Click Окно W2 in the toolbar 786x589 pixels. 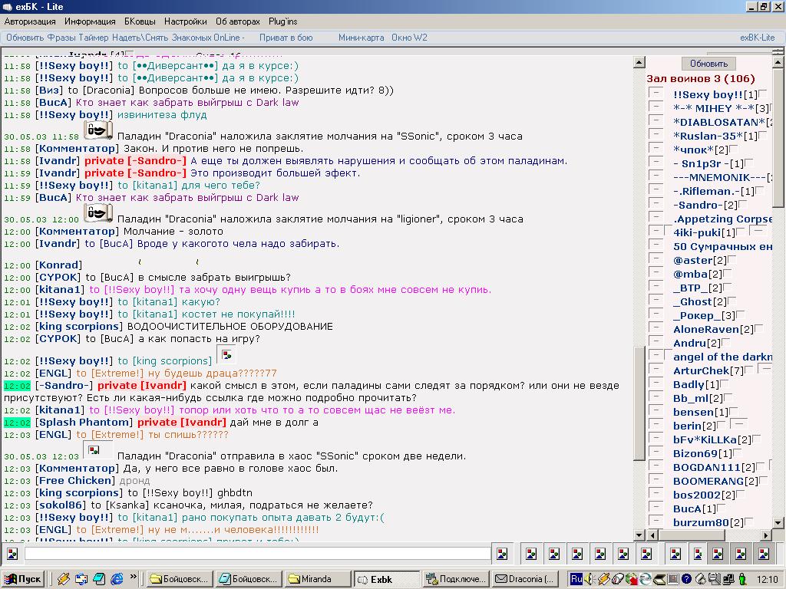coord(409,38)
